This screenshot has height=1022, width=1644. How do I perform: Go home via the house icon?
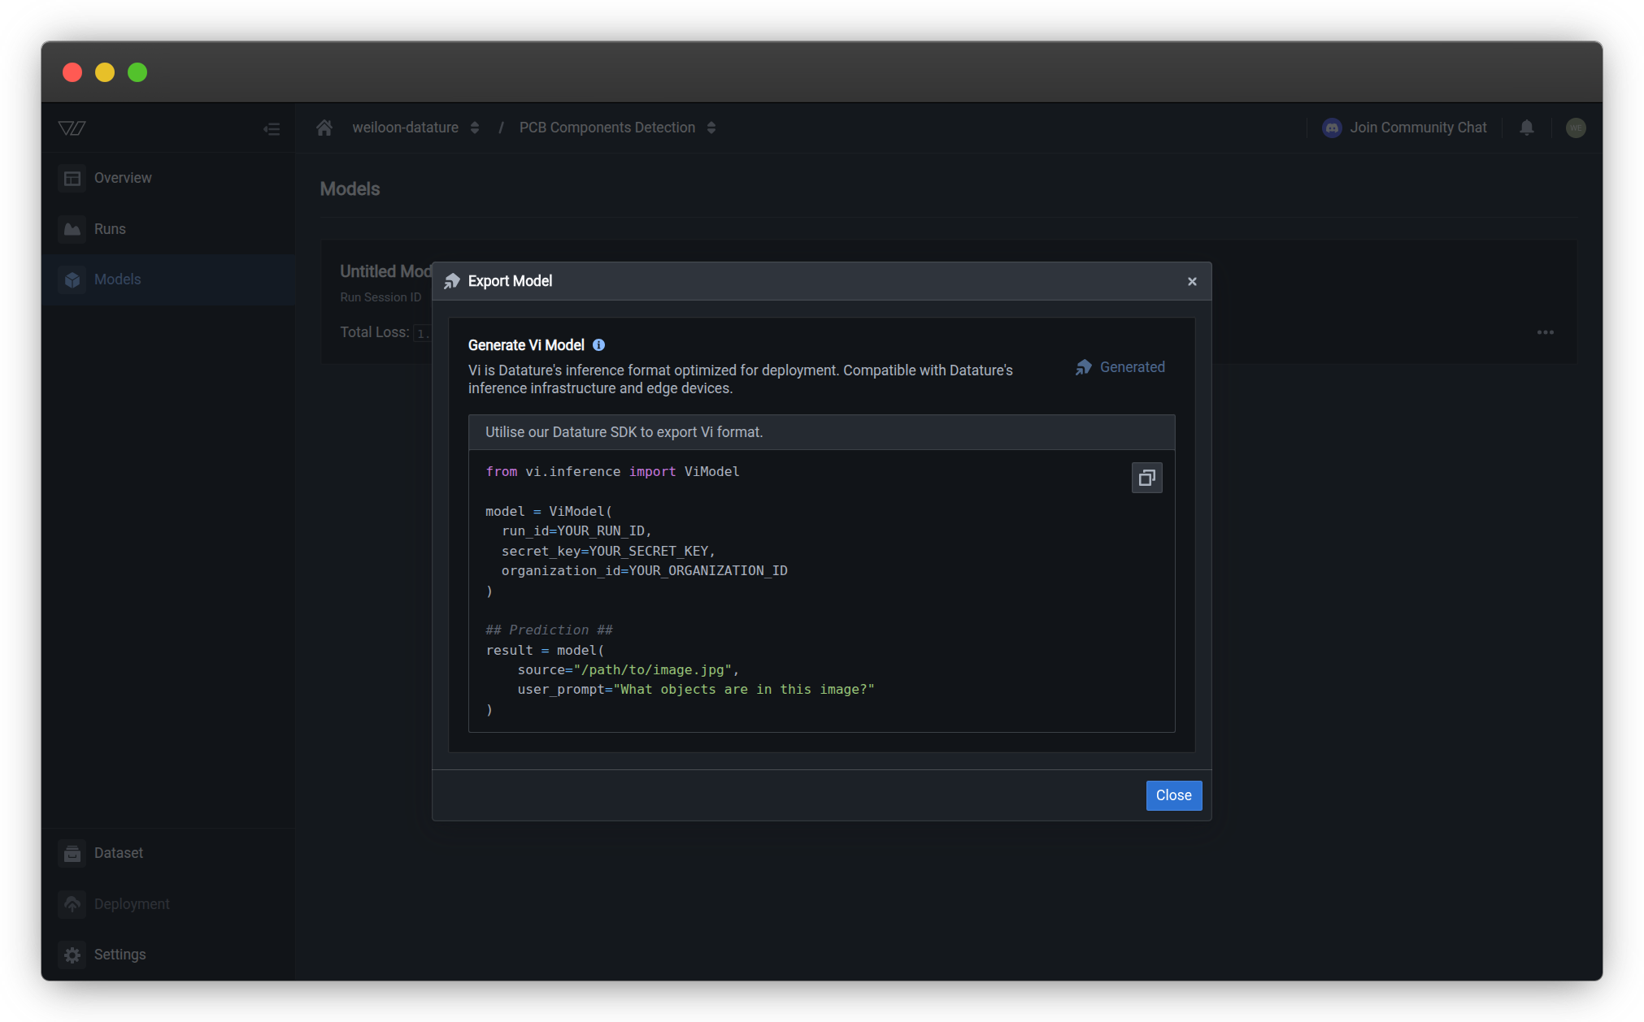pyautogui.click(x=324, y=128)
